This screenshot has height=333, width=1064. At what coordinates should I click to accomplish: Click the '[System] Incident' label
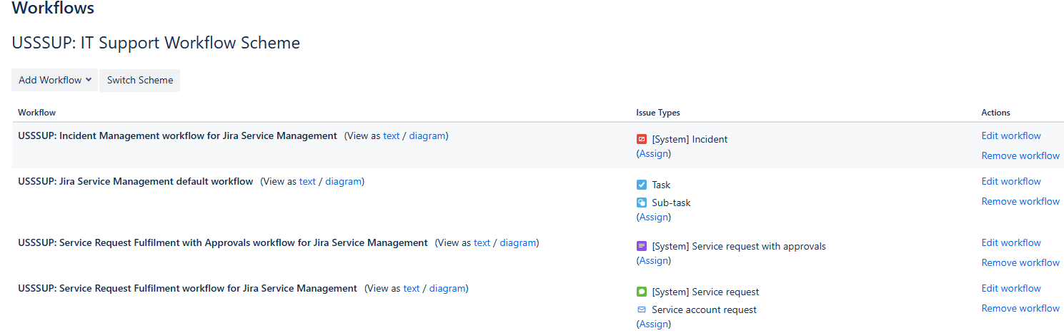pyautogui.click(x=690, y=139)
